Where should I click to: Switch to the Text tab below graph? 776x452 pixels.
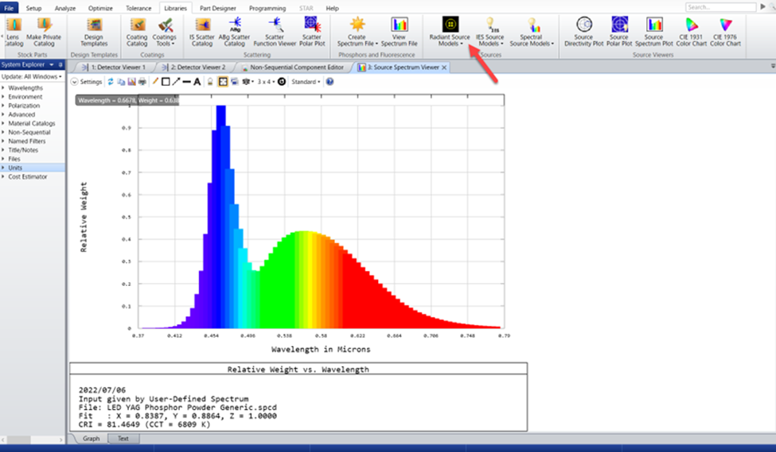coord(123,438)
